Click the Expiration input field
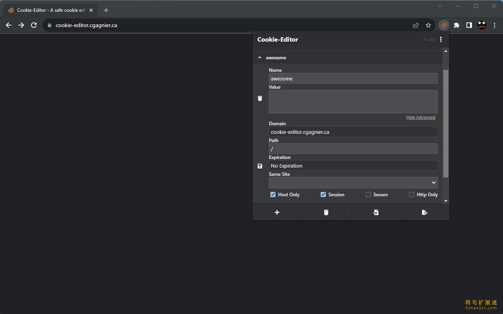This screenshot has width=503, height=314. [353, 166]
